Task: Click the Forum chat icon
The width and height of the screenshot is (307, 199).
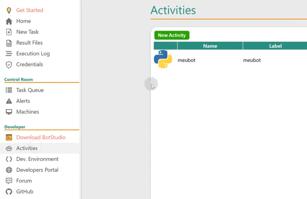Action: pos(9,181)
